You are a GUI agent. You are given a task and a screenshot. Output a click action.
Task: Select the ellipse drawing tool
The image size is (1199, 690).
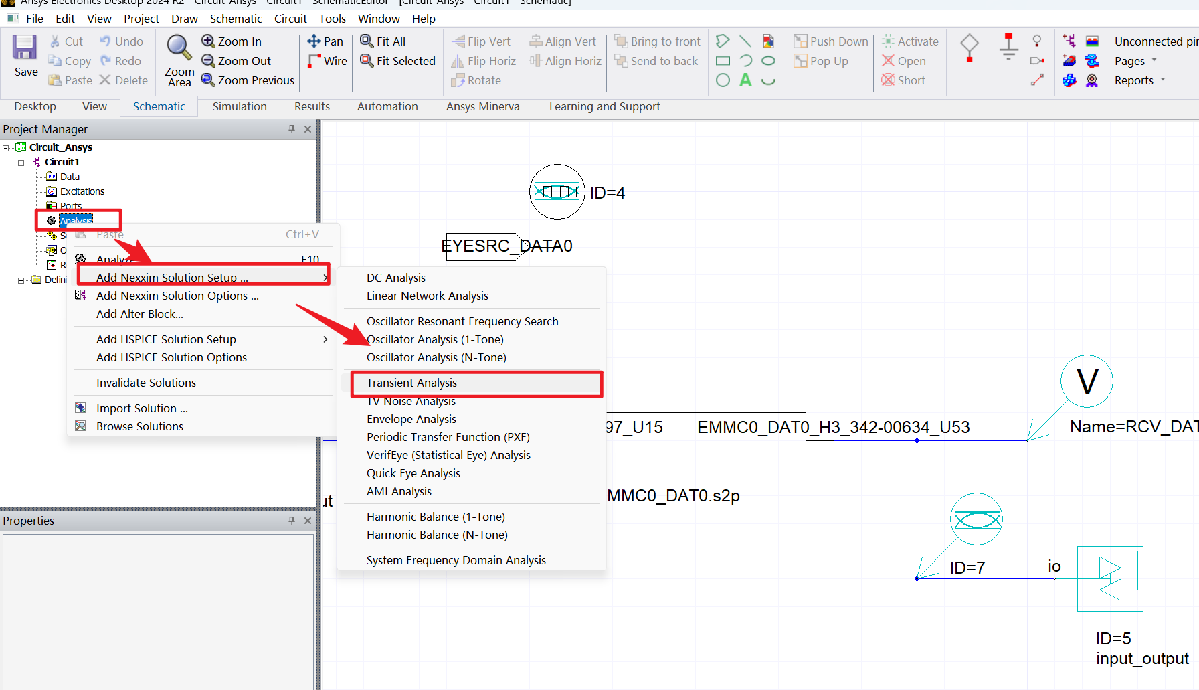[768, 61]
